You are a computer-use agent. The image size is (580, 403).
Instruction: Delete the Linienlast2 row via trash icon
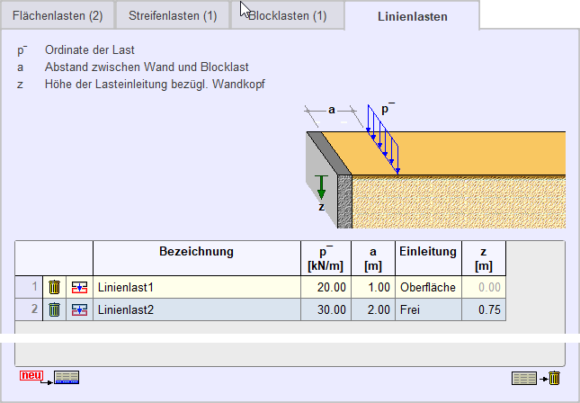coord(54,309)
